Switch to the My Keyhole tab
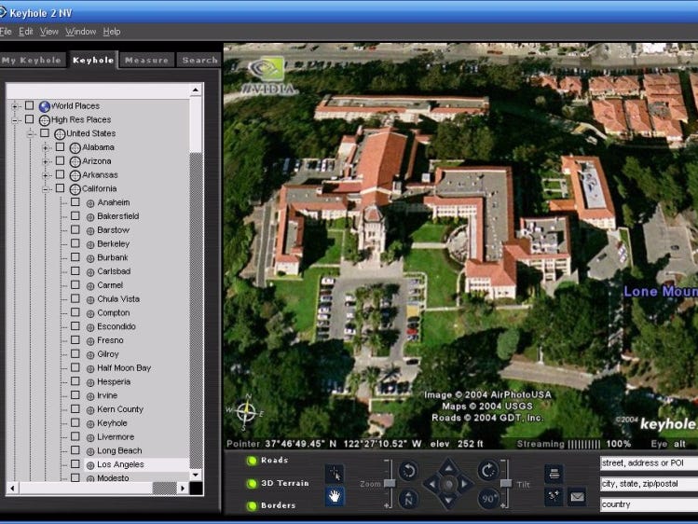The width and height of the screenshot is (698, 524). 32,60
